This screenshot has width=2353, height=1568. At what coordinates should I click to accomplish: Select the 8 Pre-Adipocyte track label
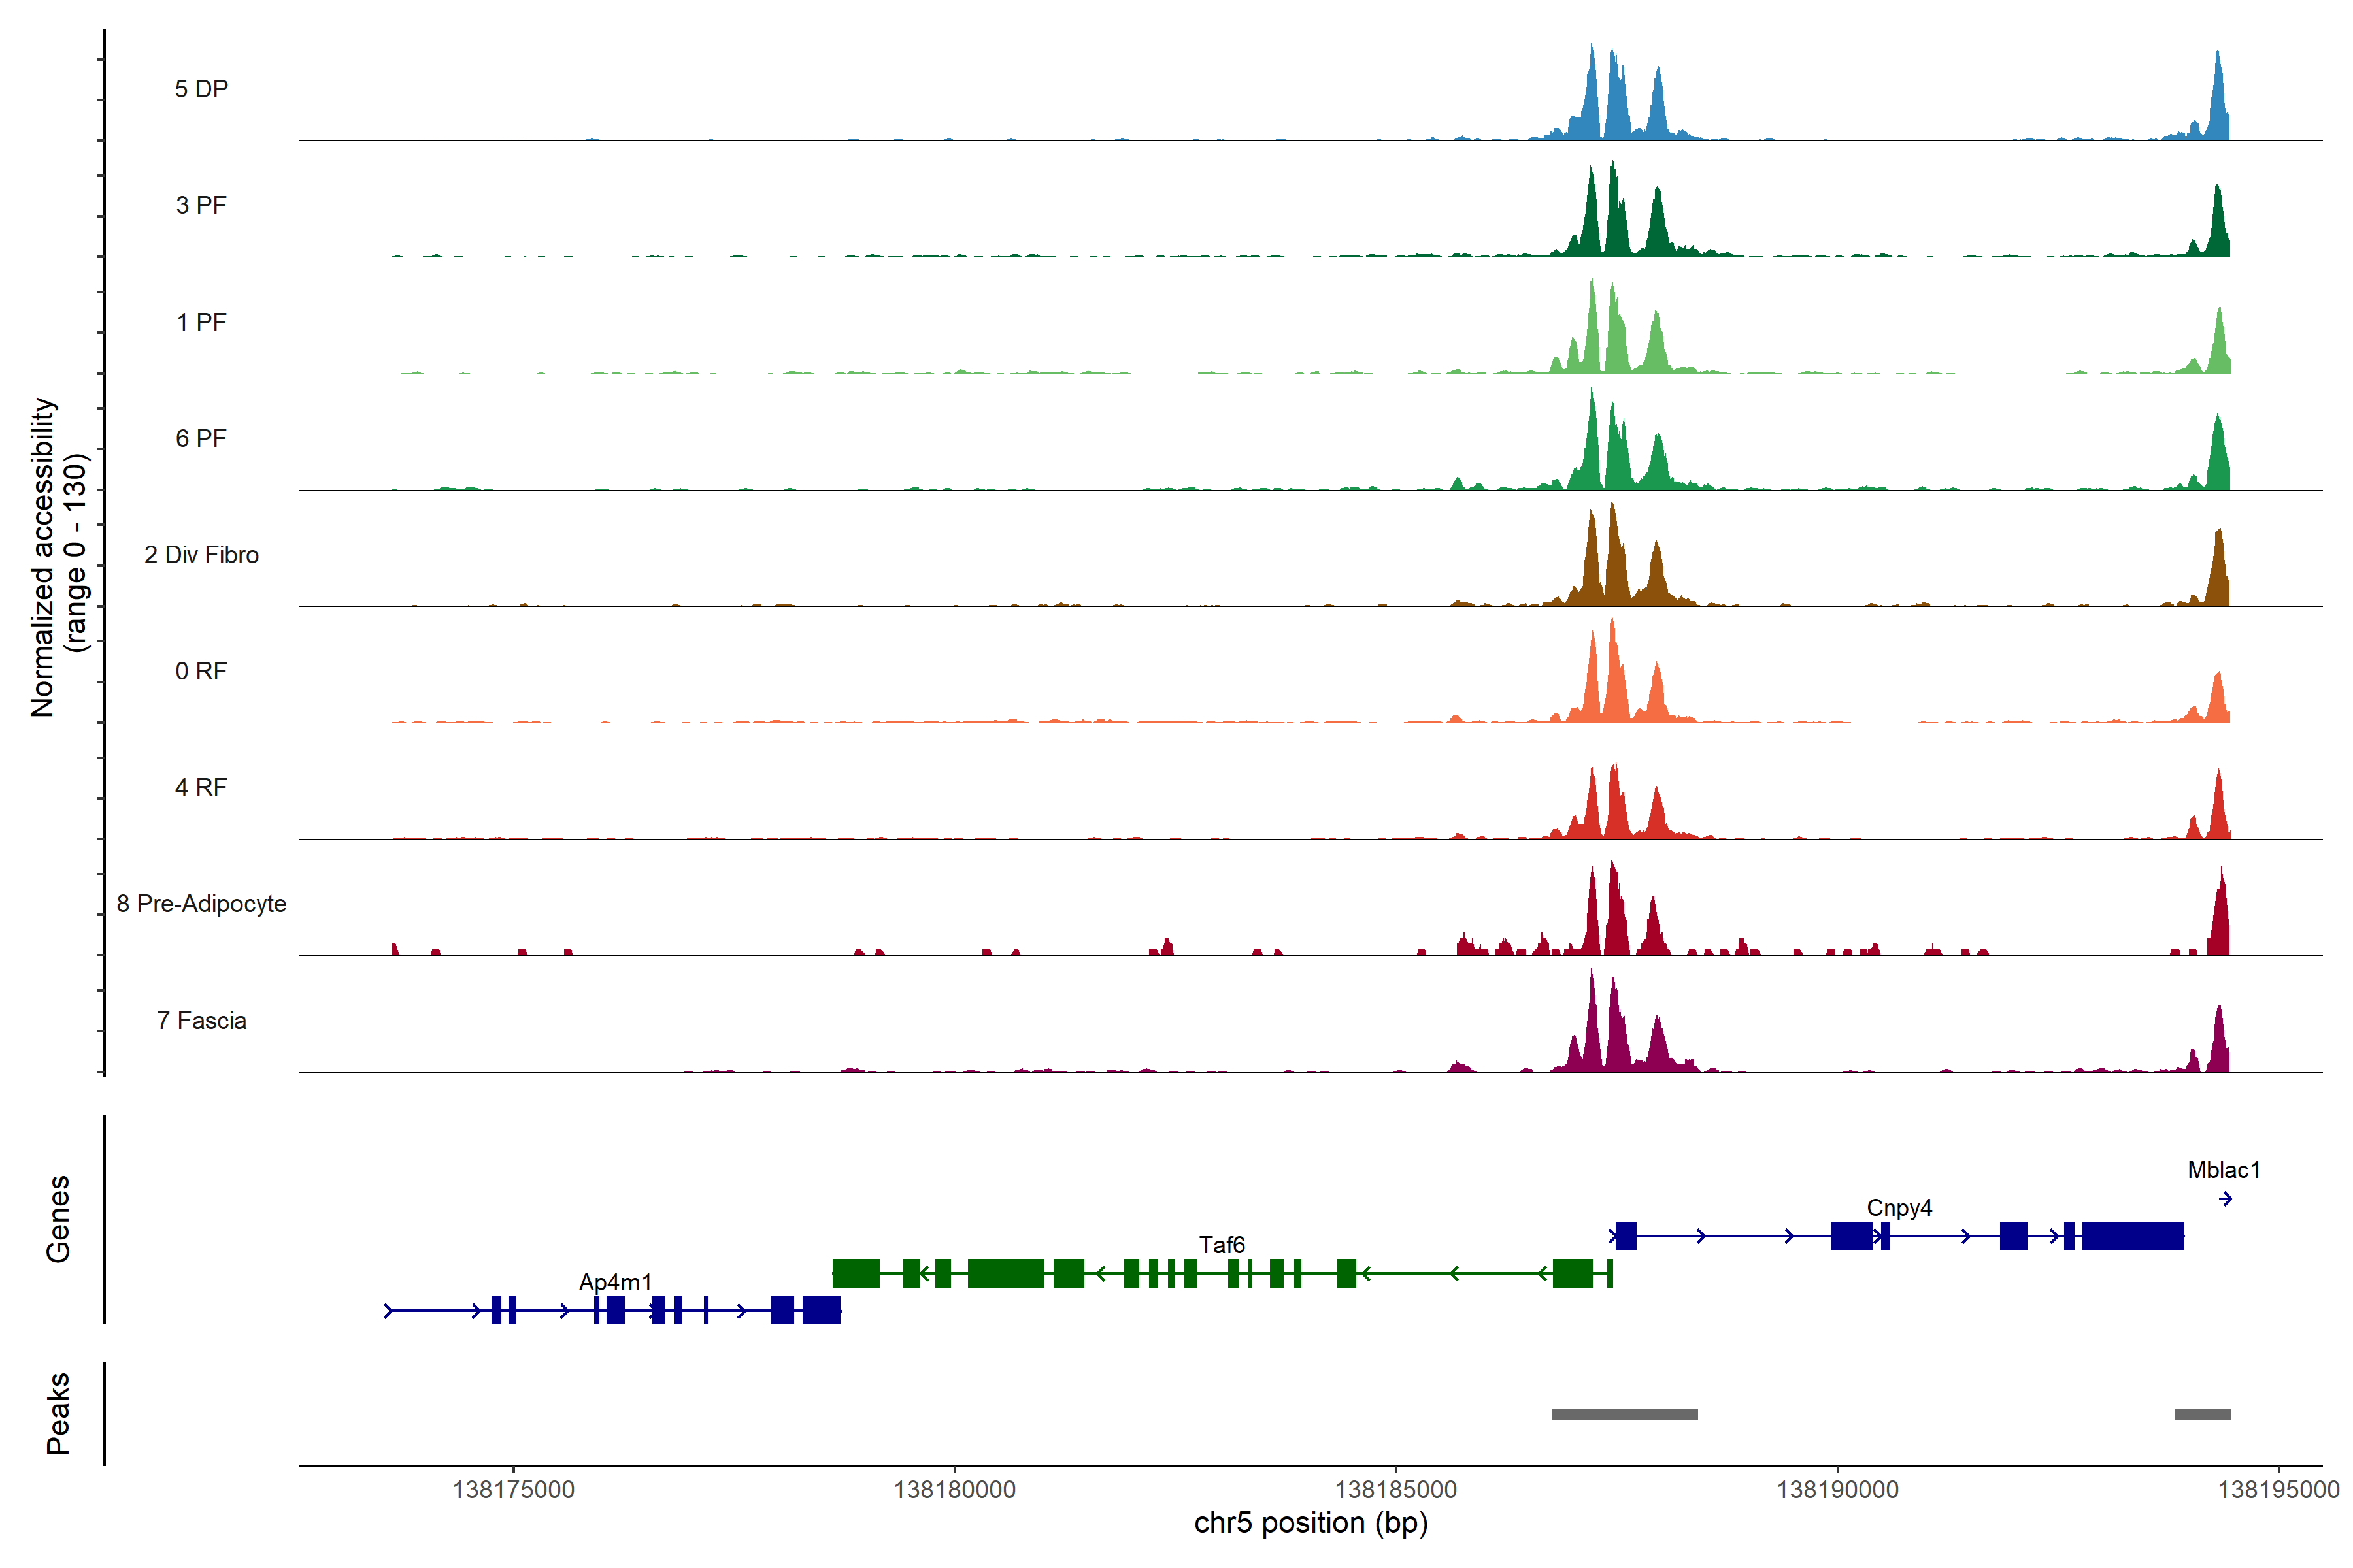[201, 904]
